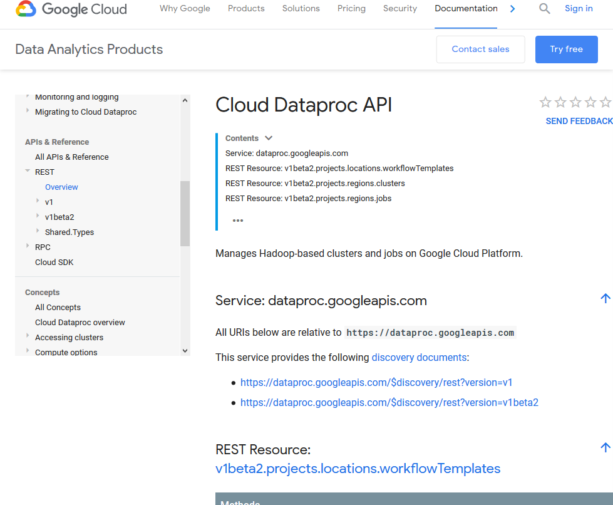The width and height of the screenshot is (613, 505).
Task: Go to the Pricing tab
Action: pos(351,9)
